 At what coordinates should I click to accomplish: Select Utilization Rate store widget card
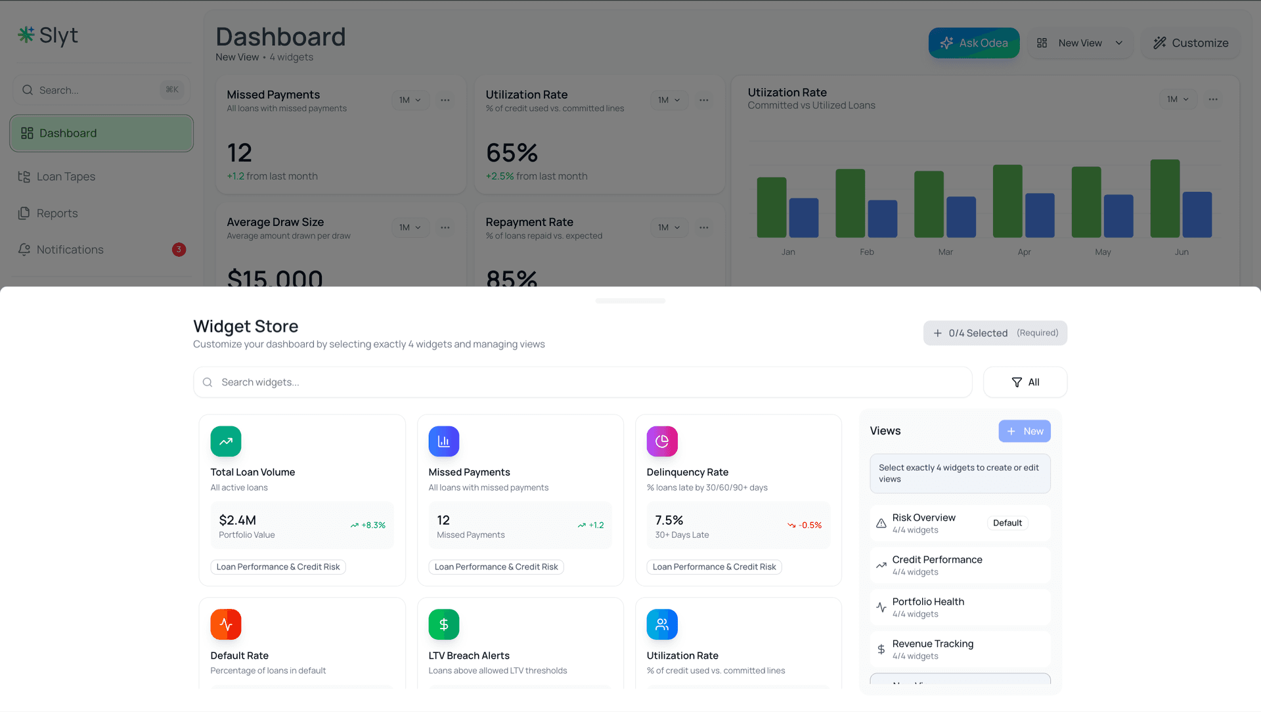[738, 643]
